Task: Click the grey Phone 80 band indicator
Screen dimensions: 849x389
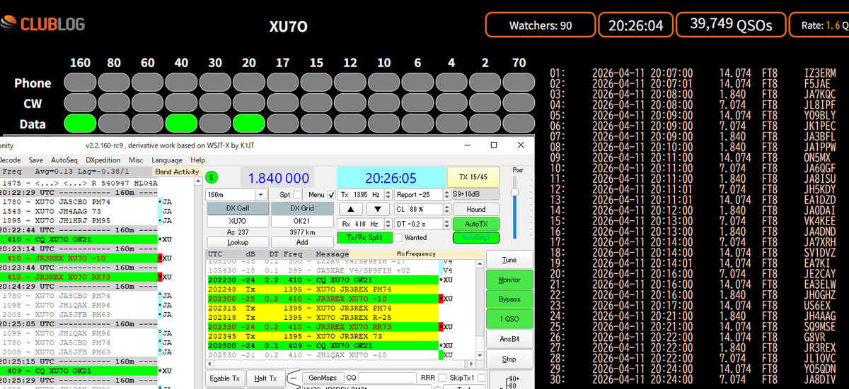Action: click(x=114, y=83)
